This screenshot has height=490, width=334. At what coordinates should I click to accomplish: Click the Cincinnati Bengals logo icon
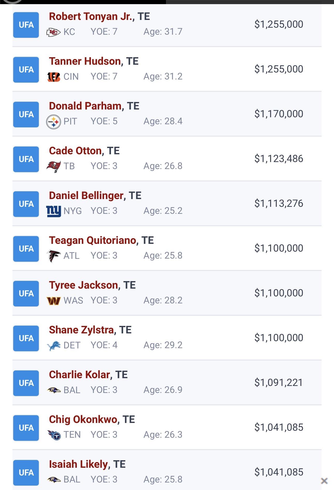click(54, 77)
